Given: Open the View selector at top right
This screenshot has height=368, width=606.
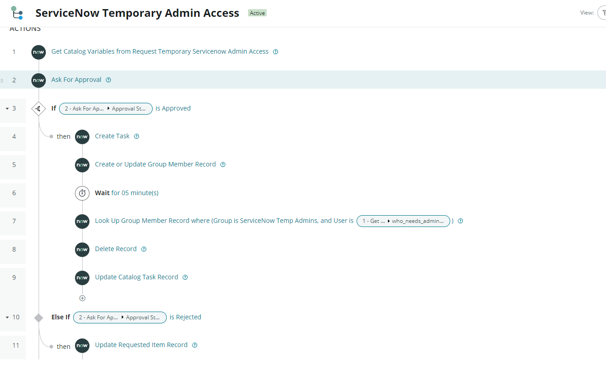Looking at the screenshot, I should 601,13.
